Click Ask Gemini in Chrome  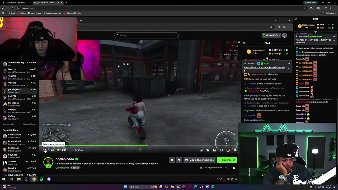point(310,3)
